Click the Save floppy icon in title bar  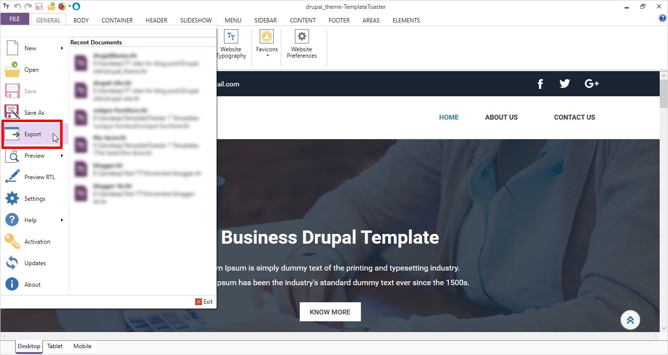(x=39, y=6)
